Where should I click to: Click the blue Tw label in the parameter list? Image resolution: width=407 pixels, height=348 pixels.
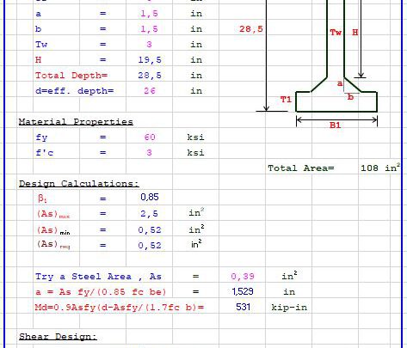(41, 45)
